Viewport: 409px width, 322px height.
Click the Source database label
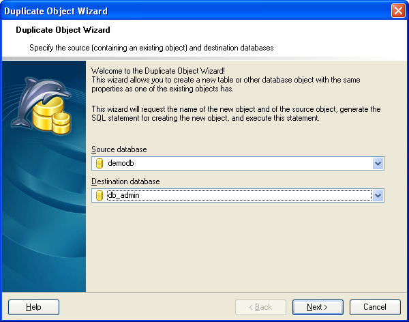[119, 149]
